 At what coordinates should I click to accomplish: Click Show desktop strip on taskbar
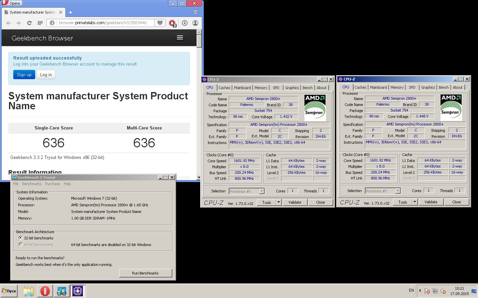point(475,291)
